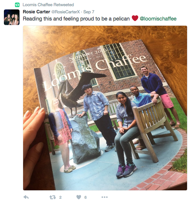Click the like count of 6

pos(86,197)
